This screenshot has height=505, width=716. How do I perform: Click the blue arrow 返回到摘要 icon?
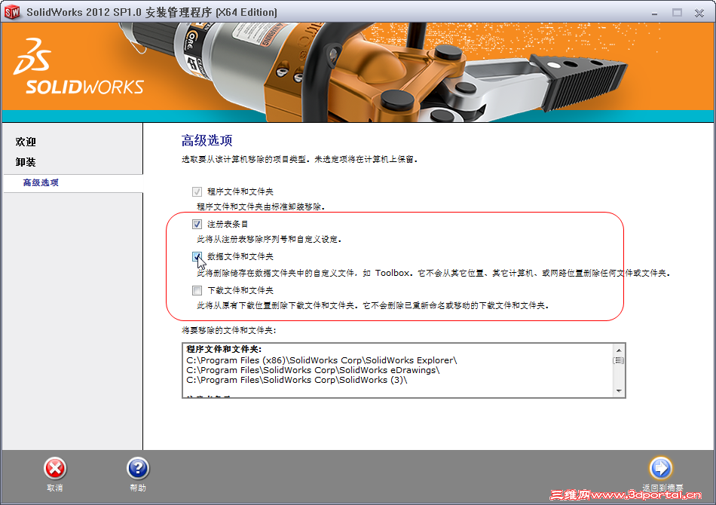click(661, 467)
